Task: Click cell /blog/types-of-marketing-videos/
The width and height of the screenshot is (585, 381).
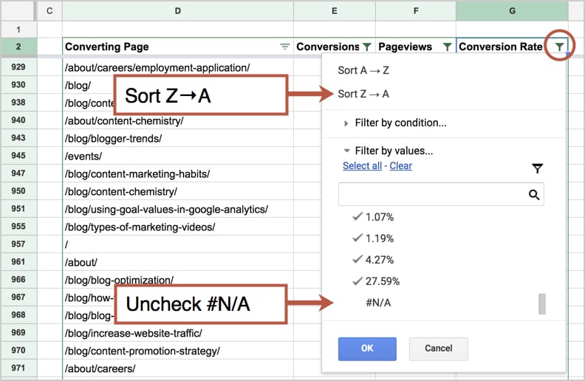Action: tap(178, 227)
